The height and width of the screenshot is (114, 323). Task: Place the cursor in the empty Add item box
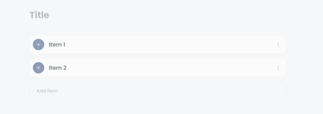[x=158, y=91]
